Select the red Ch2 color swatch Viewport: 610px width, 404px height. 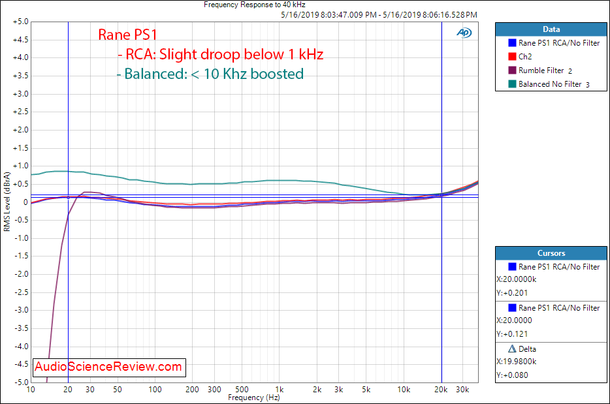click(x=512, y=56)
